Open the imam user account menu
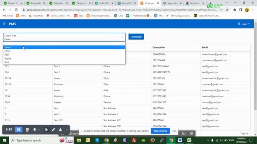 tap(244, 24)
